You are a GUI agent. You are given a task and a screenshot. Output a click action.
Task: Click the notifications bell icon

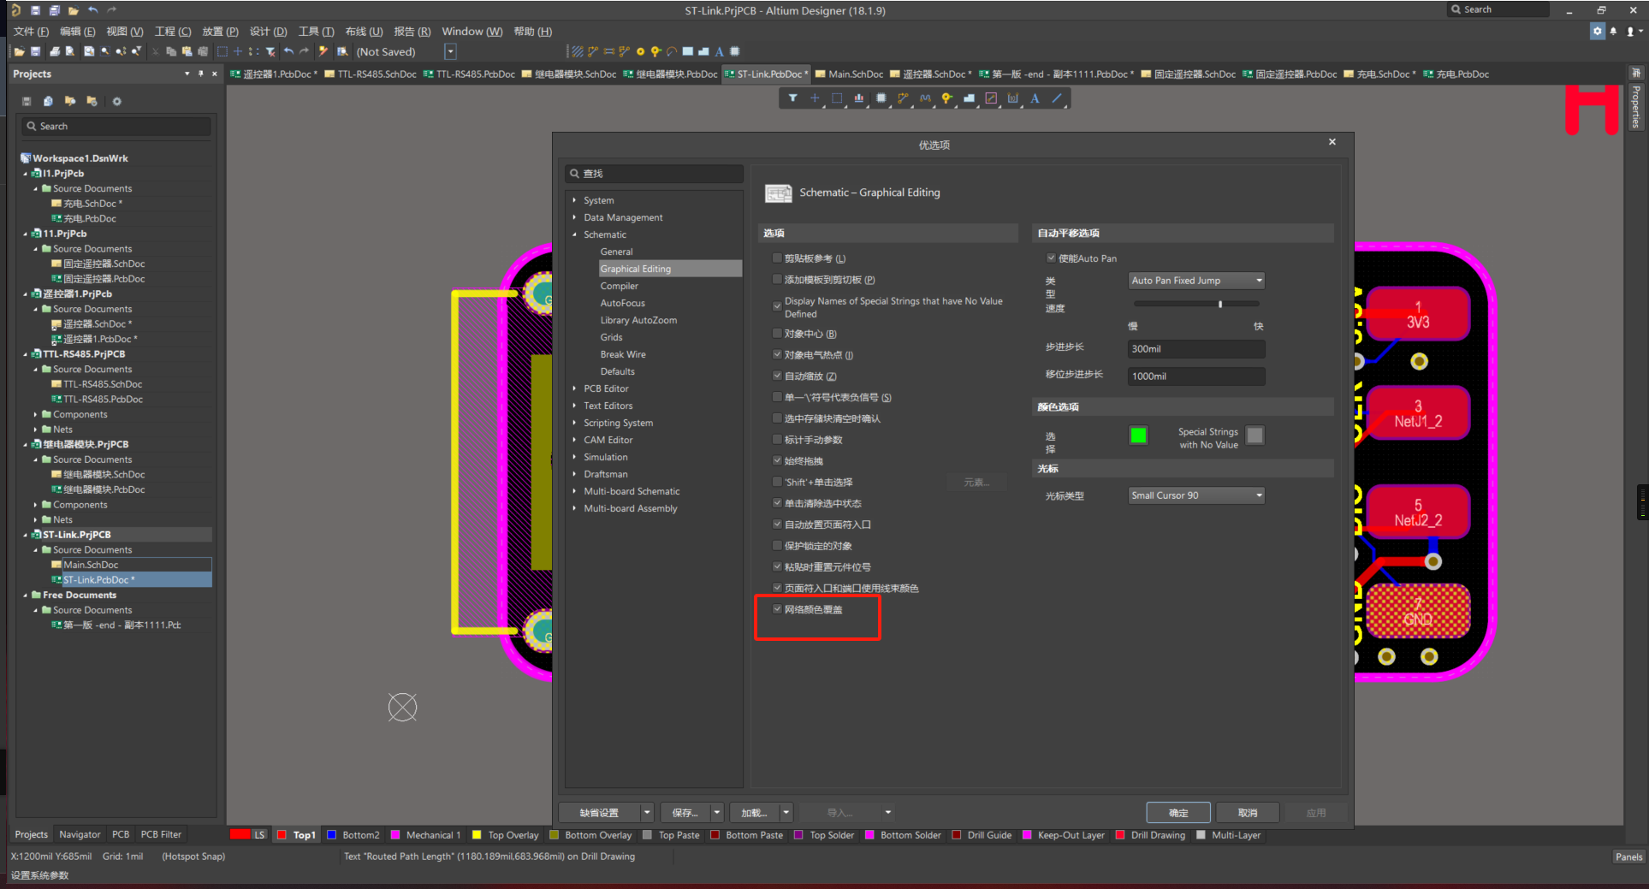click(x=1613, y=32)
